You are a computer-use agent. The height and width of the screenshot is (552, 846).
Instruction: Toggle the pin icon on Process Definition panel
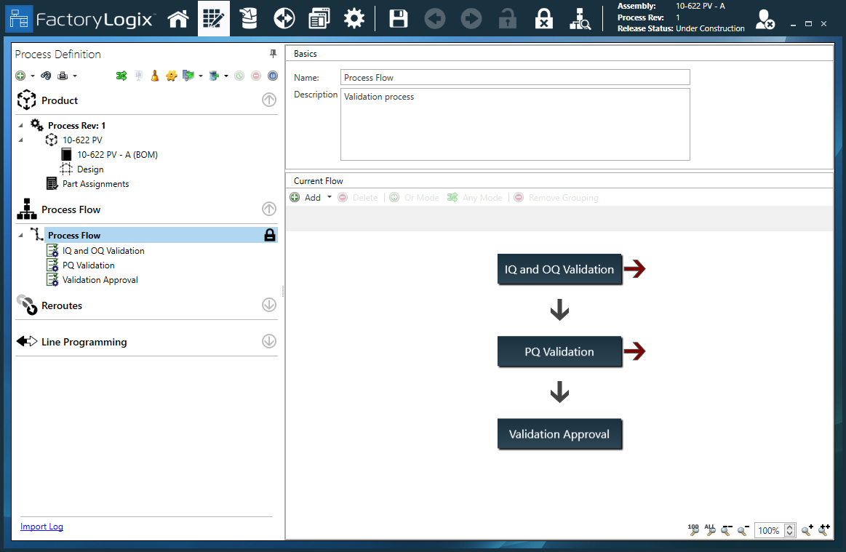click(271, 53)
